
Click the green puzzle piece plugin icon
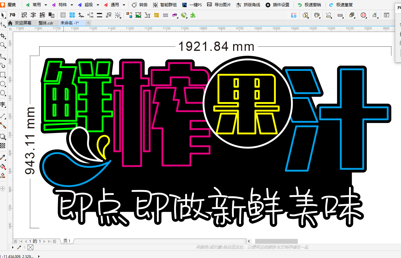click(x=193, y=15)
